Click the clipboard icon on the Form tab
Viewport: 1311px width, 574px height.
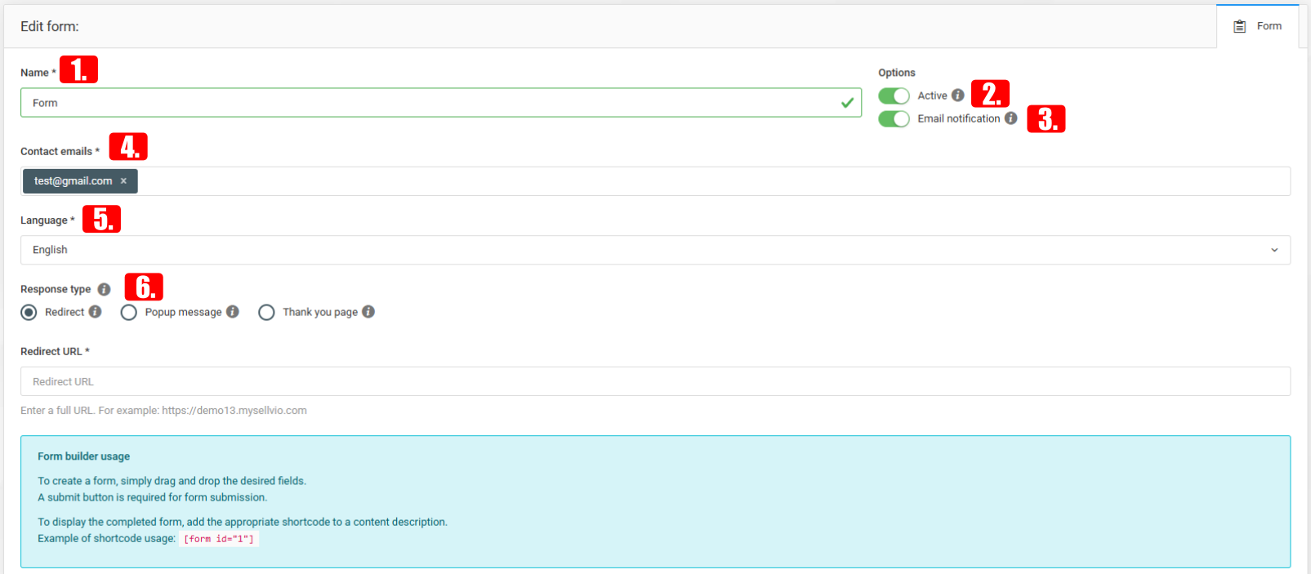point(1240,26)
